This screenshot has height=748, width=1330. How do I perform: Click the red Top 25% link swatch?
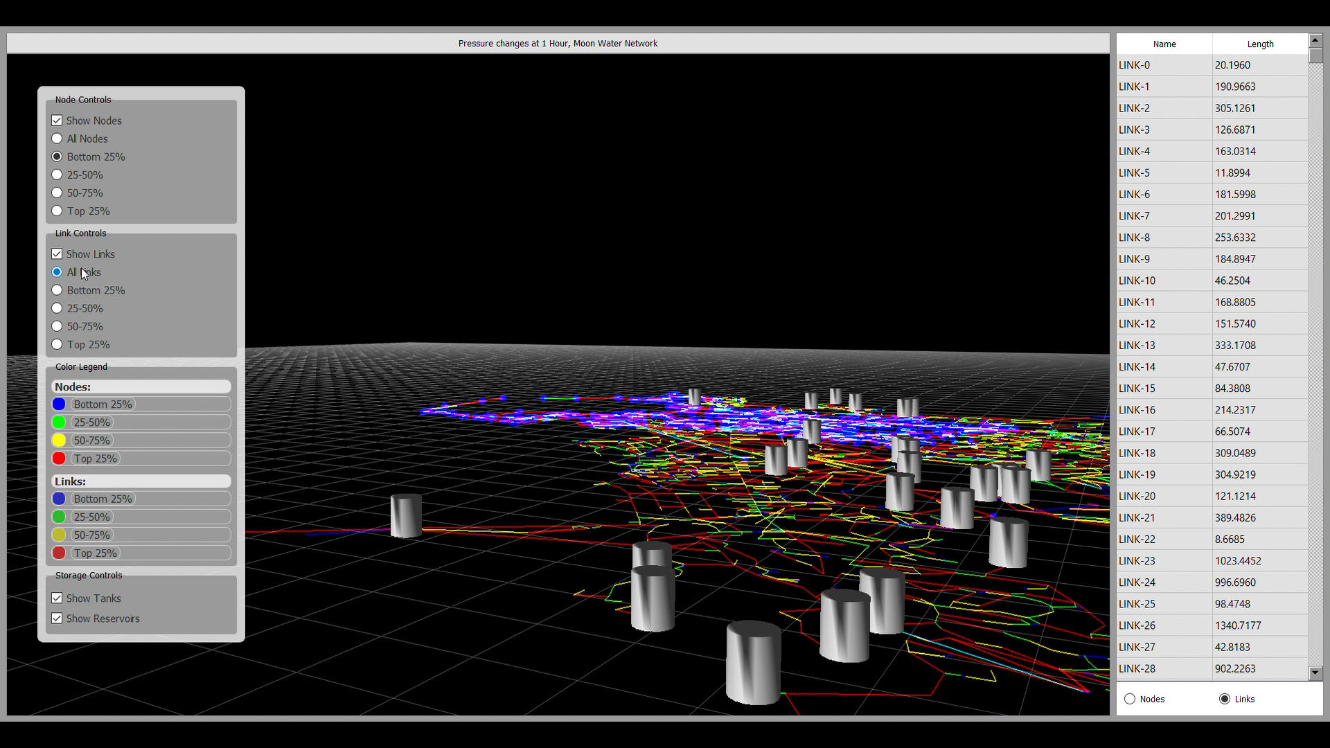click(60, 553)
